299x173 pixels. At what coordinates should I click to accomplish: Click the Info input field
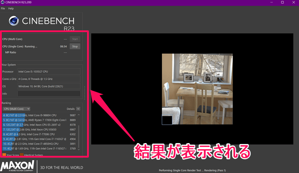[x=49, y=94]
